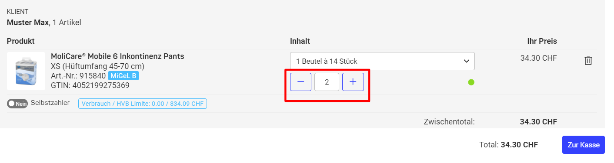Click the Produkt column header

[x=21, y=41]
